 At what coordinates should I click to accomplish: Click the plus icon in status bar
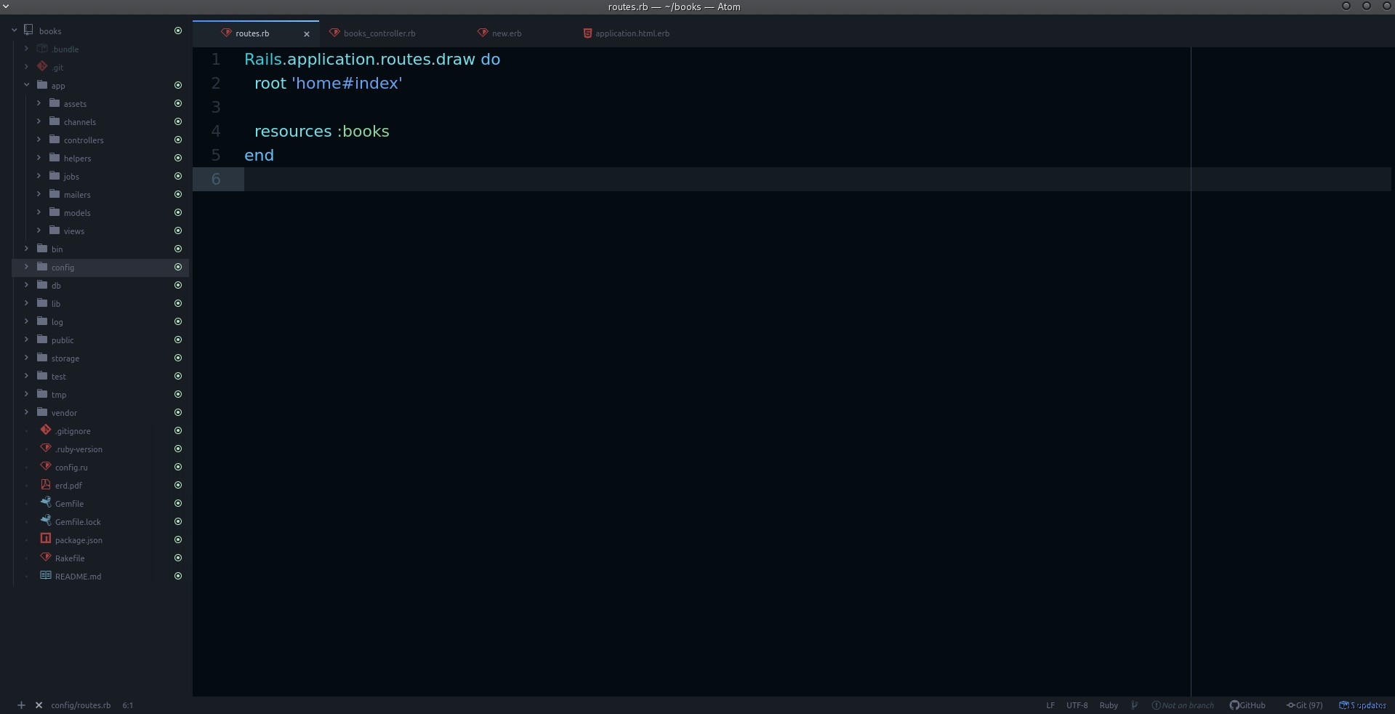click(21, 705)
